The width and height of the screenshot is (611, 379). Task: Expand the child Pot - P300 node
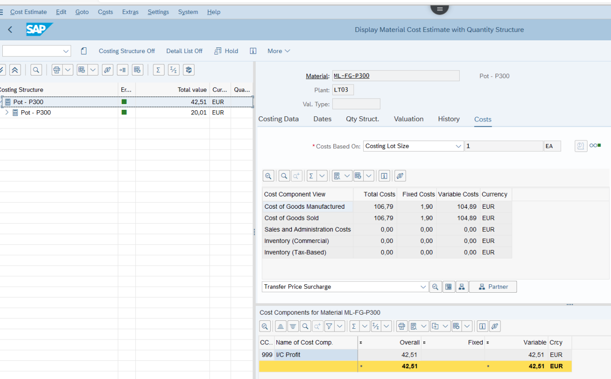7,113
